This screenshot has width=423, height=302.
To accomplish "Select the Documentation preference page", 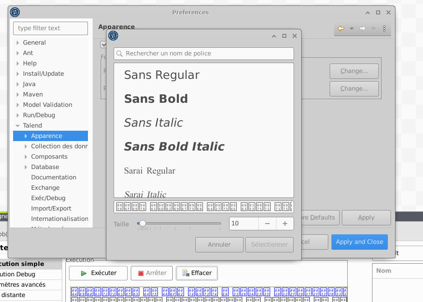I will click(x=54, y=178).
